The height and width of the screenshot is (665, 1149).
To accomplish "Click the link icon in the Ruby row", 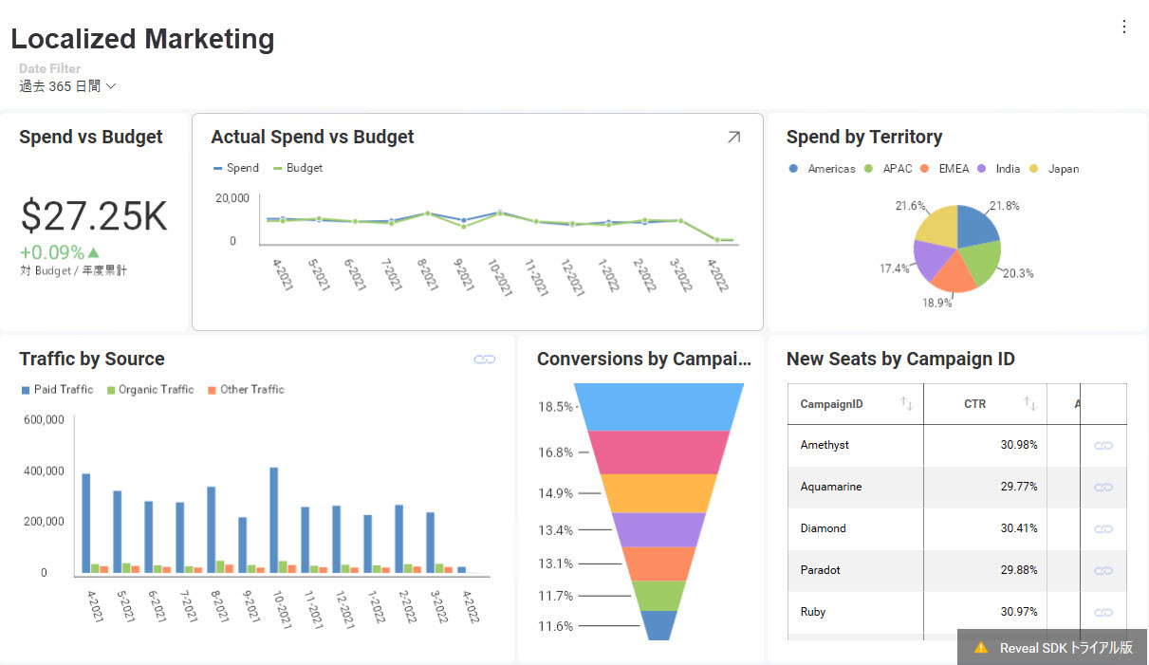I will coord(1103,612).
